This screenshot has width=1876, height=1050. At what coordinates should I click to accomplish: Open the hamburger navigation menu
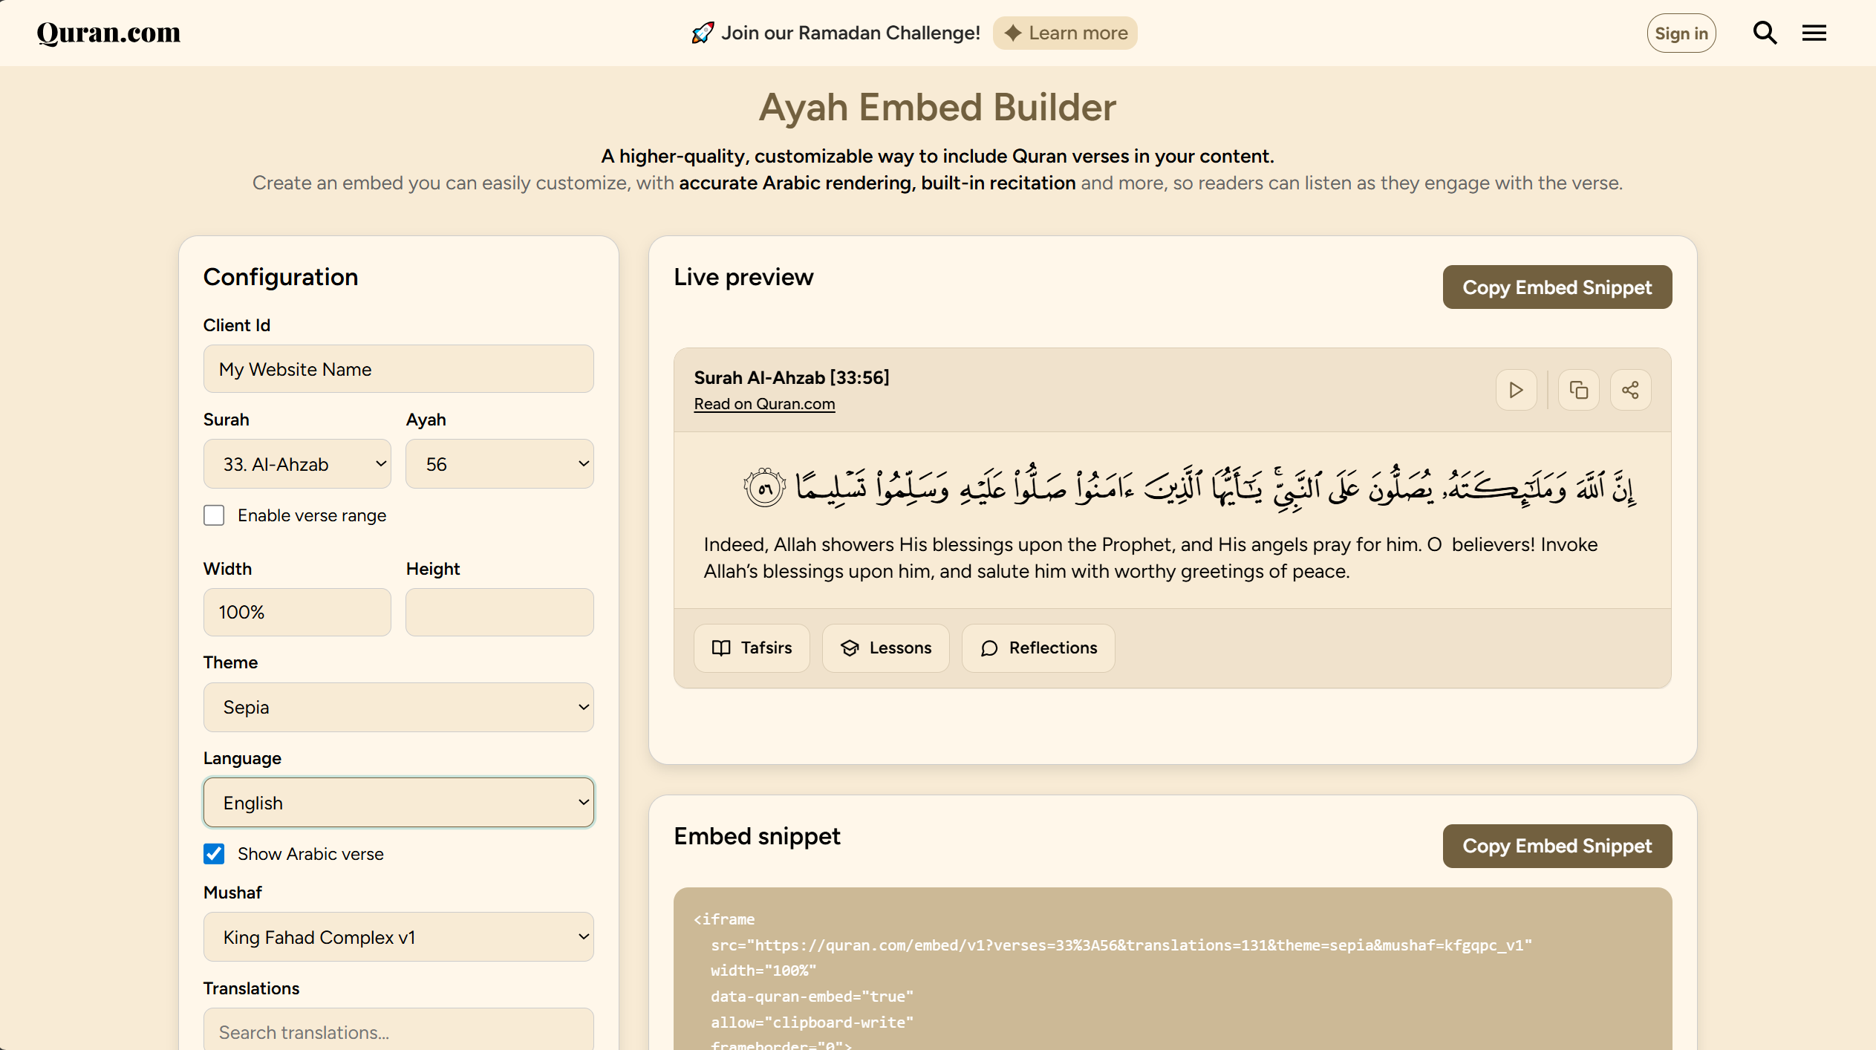click(1814, 33)
